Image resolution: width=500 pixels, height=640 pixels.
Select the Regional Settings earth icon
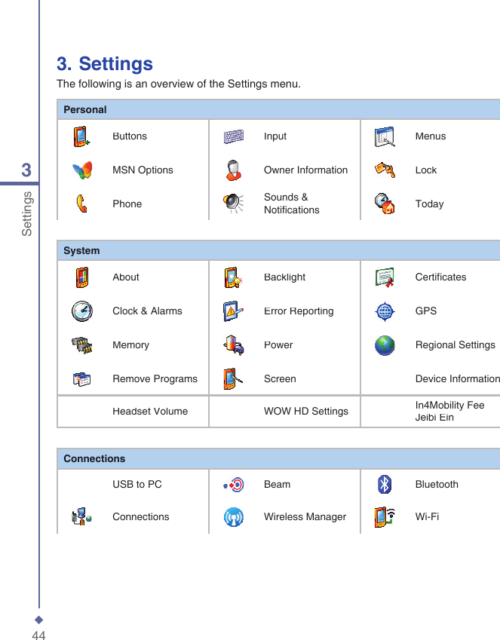[385, 345]
